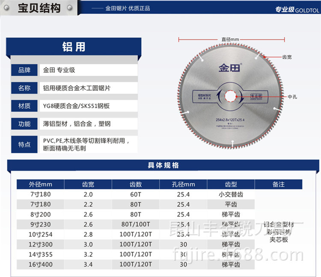Click the 30 bore value in the 12寸300 row
Viewport: 321px width, 277px height.
183,244
